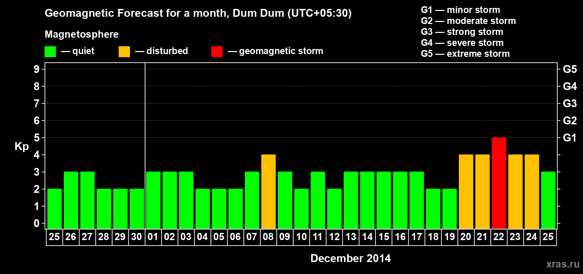583x274 pixels.
Task: Click the "December 2014" axis caption
Action: coord(350,258)
